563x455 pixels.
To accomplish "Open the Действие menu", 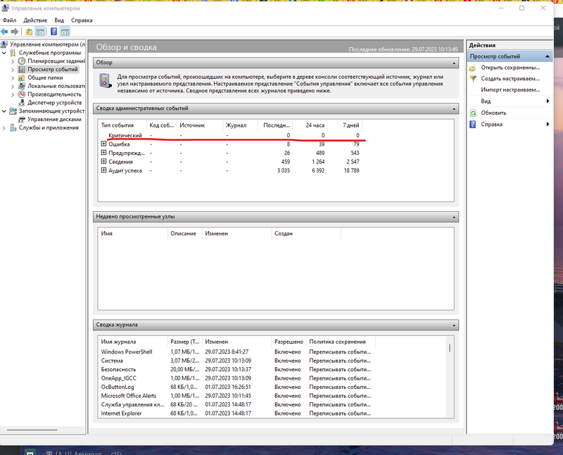I will coord(35,20).
